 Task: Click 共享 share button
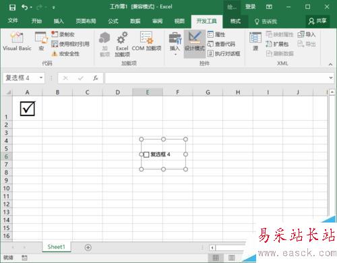(x=317, y=21)
